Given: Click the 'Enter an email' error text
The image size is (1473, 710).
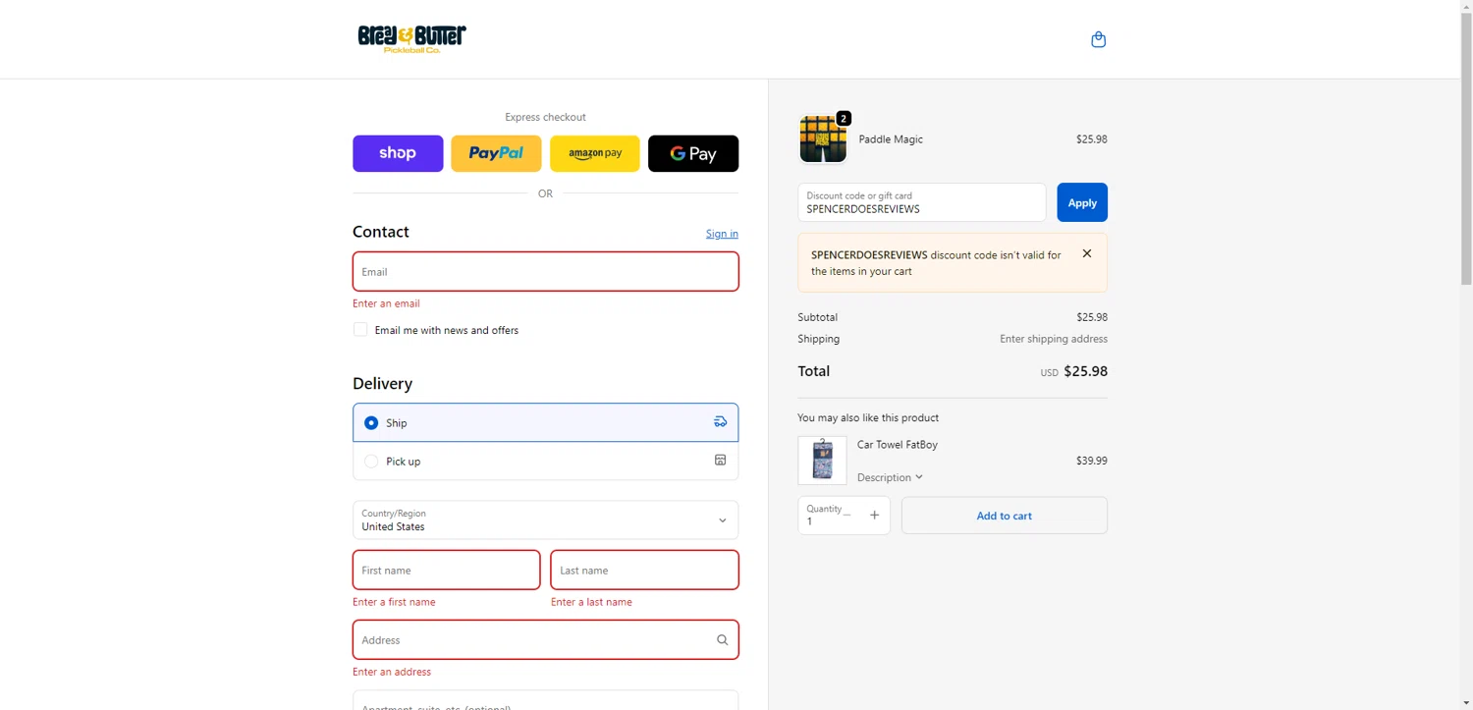Looking at the screenshot, I should pyautogui.click(x=386, y=303).
